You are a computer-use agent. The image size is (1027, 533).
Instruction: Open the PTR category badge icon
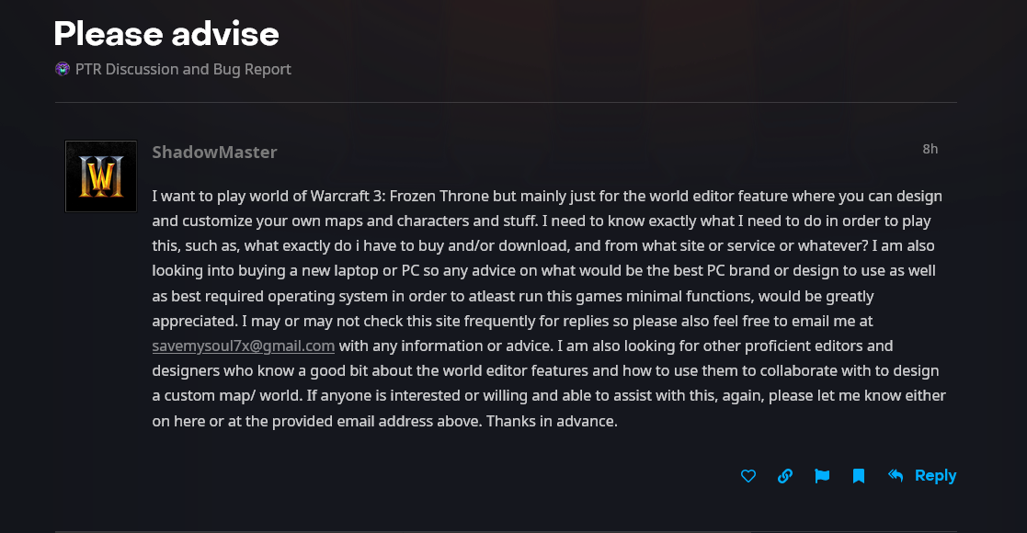click(63, 69)
